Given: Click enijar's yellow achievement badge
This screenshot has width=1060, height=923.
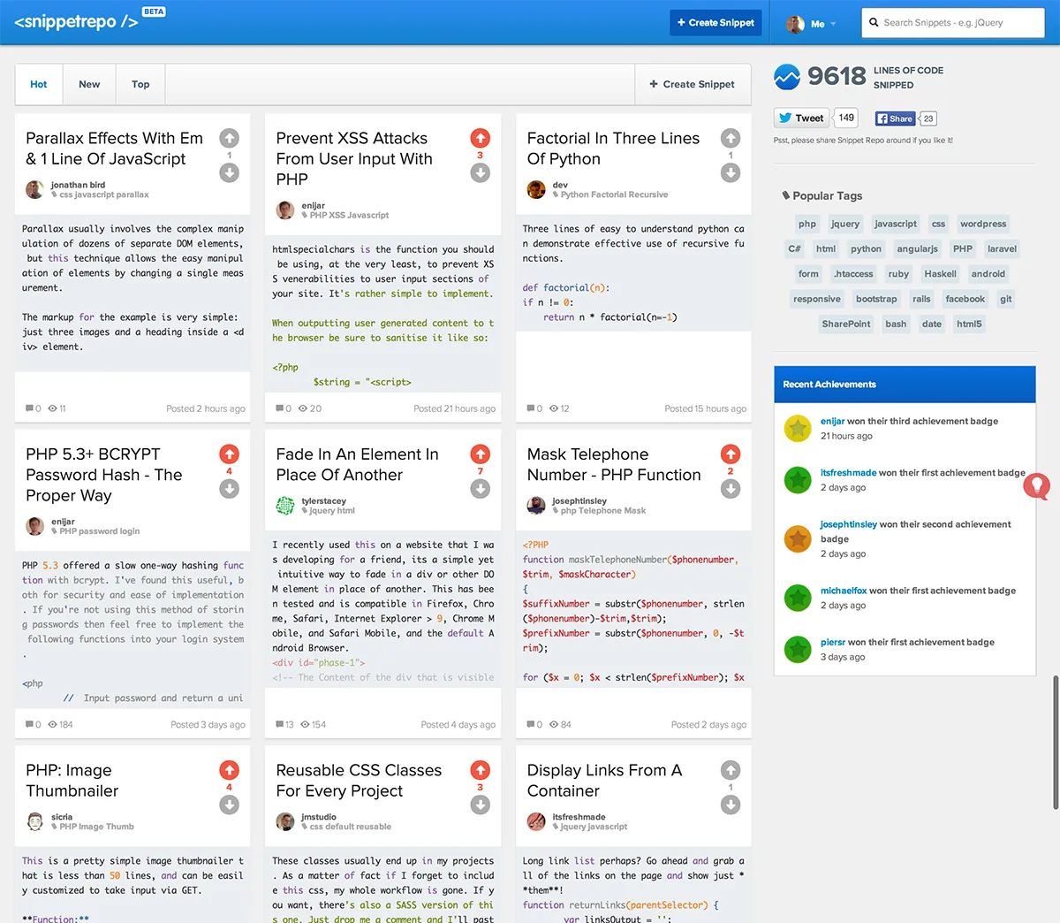Looking at the screenshot, I should coord(798,429).
